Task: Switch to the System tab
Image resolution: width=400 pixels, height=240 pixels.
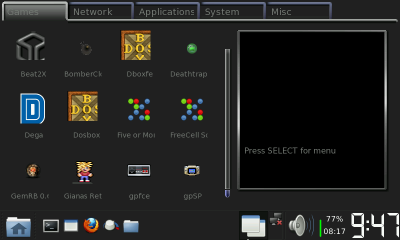Action: [x=231, y=12]
